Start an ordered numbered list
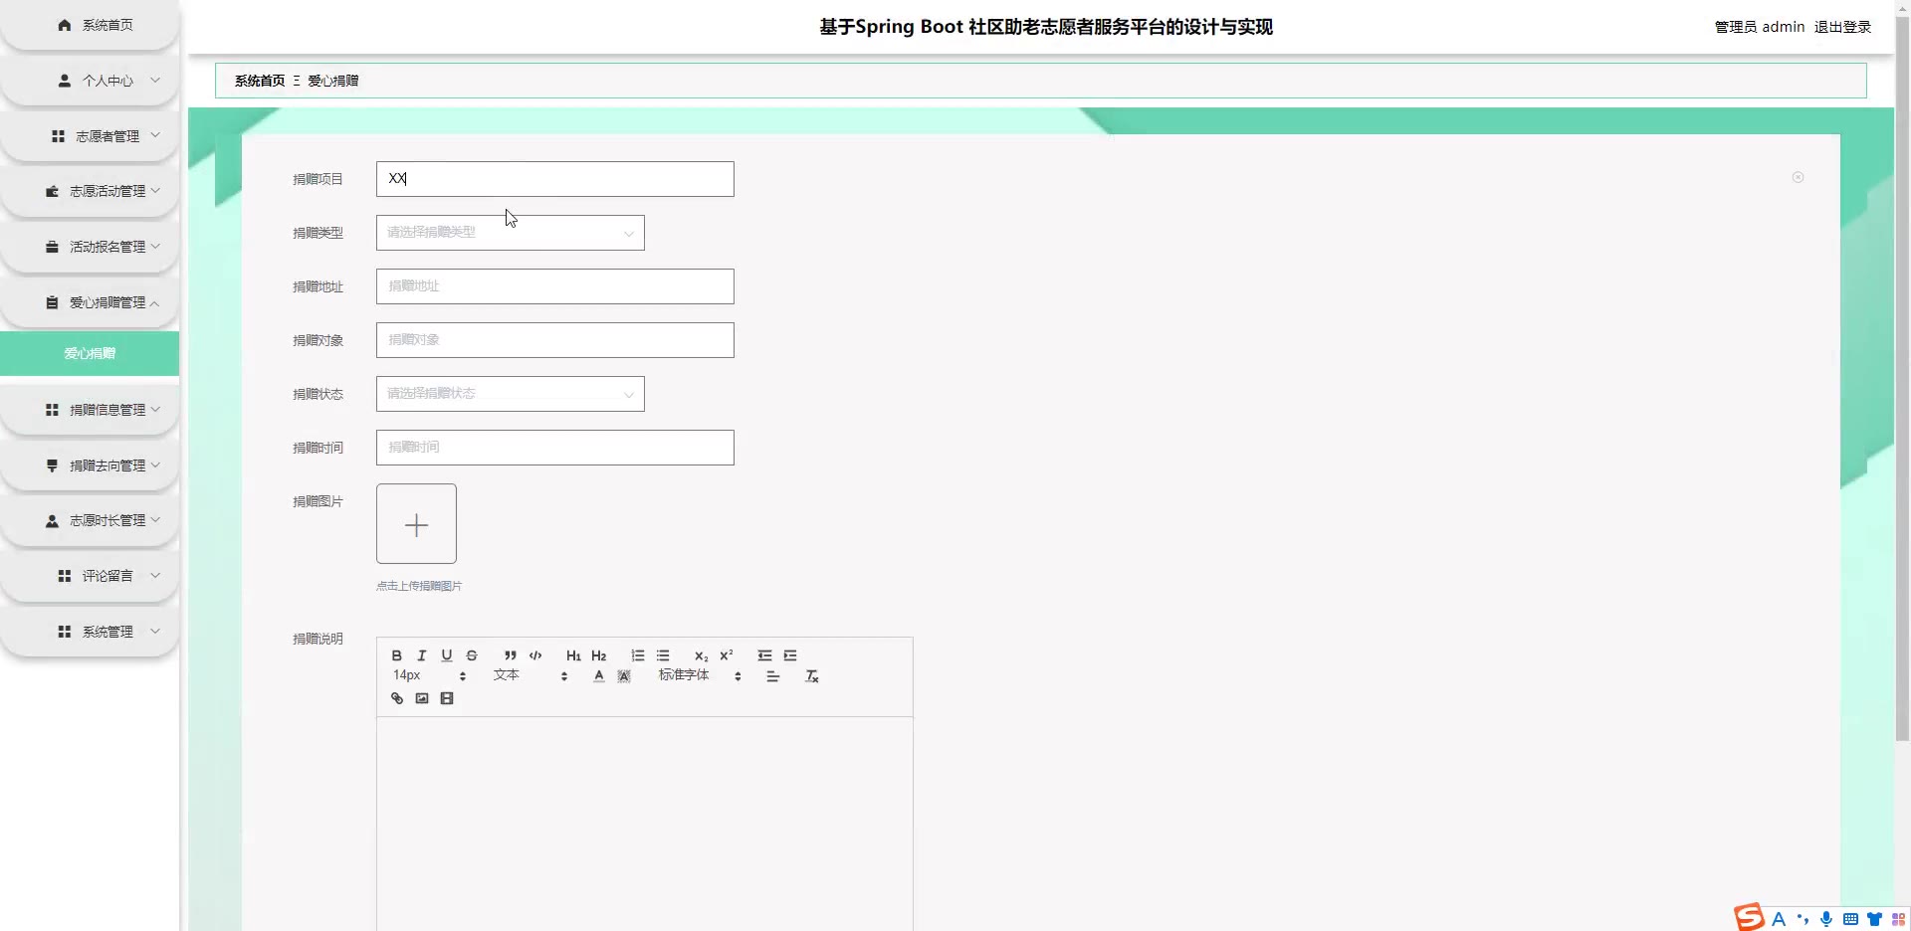 [638, 655]
